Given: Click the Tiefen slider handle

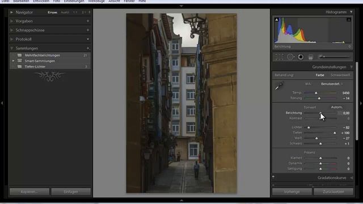Looking at the screenshot, I should [x=335, y=133].
